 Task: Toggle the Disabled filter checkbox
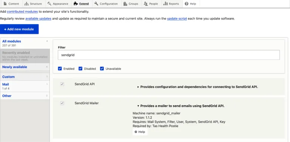(80, 69)
